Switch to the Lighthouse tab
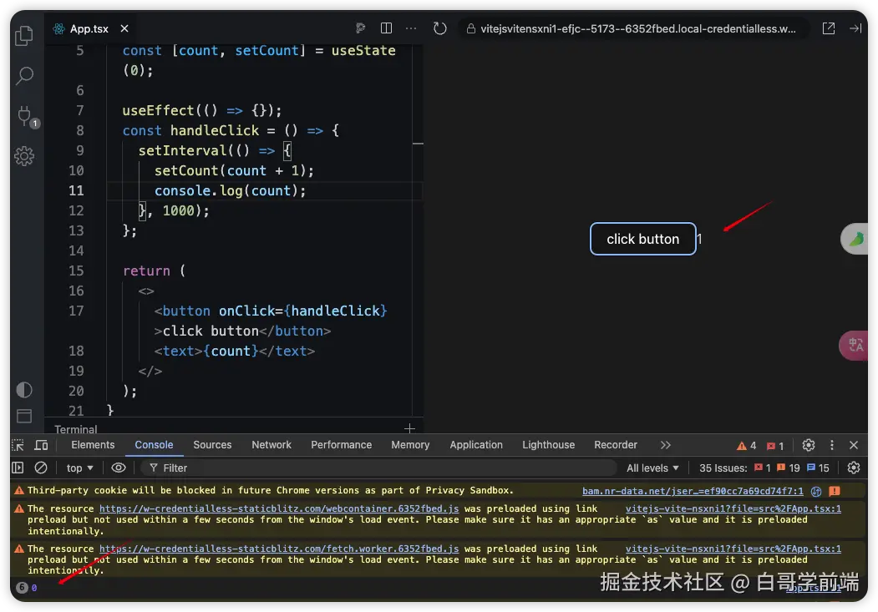The width and height of the screenshot is (878, 612). (x=549, y=445)
